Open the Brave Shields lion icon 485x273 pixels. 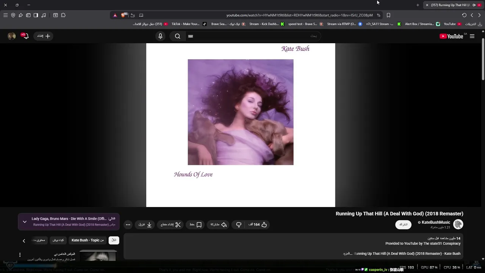point(124,15)
